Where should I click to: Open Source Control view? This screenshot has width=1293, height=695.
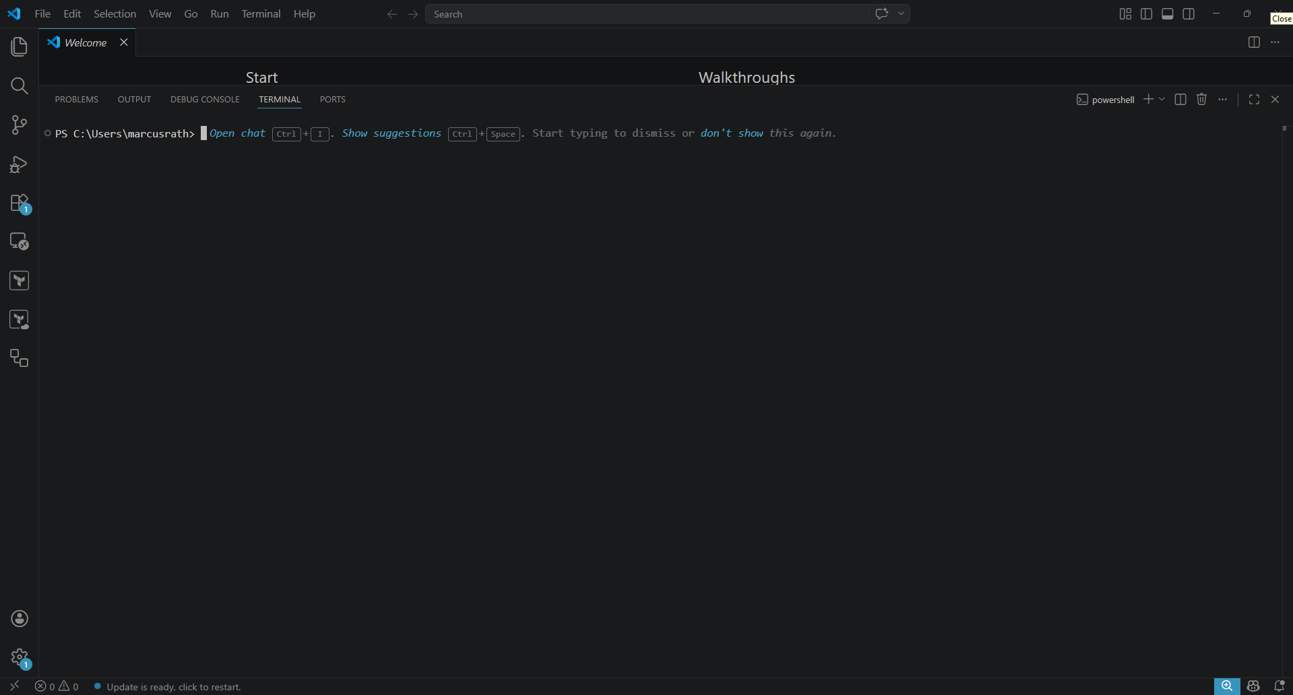pos(20,125)
